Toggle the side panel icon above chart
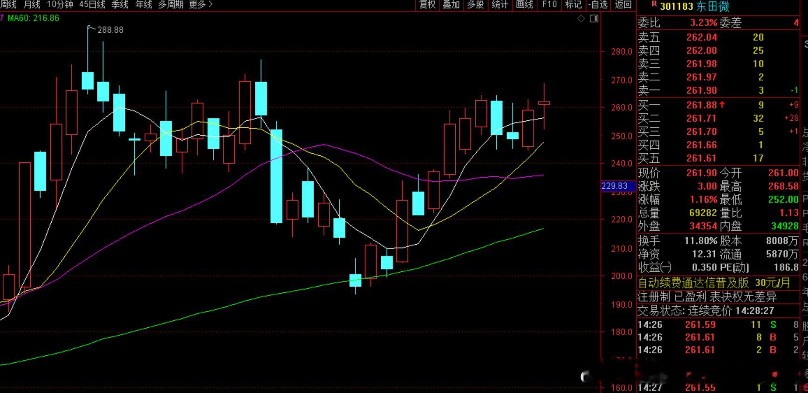This screenshot has width=808, height=393. (x=594, y=19)
